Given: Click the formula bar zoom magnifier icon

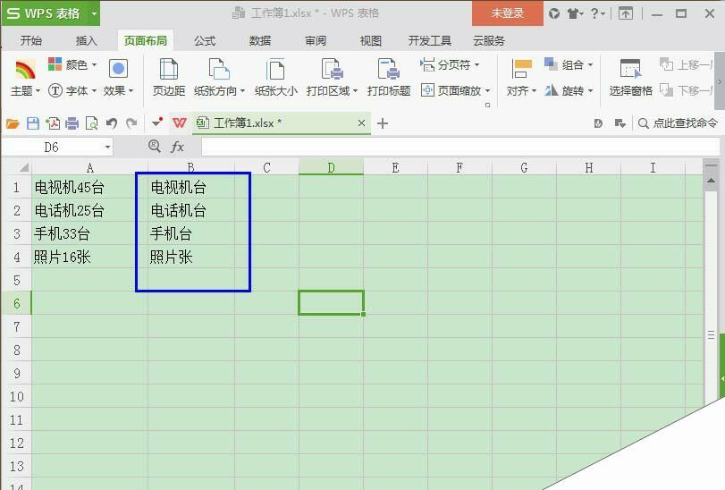Looking at the screenshot, I should (x=155, y=147).
